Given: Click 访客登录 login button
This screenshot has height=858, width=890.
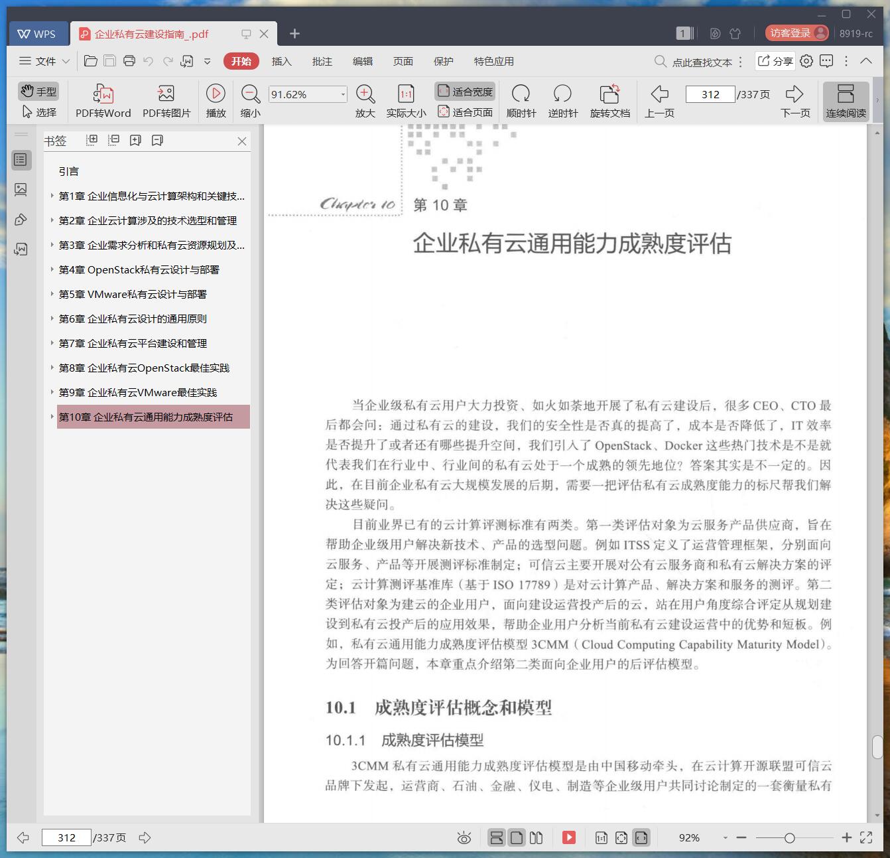Looking at the screenshot, I should pyautogui.click(x=797, y=33).
